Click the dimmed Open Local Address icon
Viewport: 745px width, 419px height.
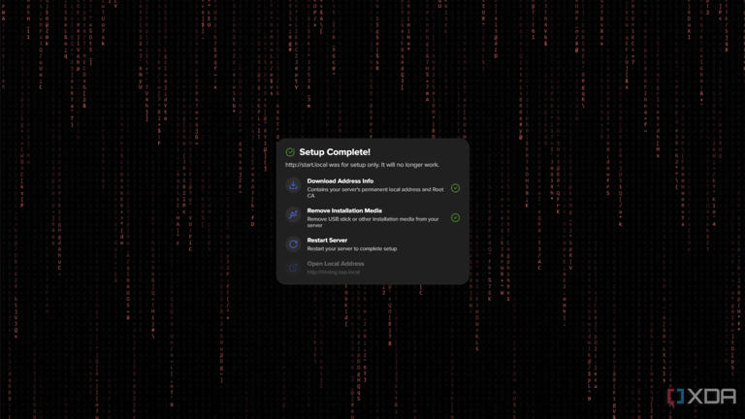tap(293, 268)
